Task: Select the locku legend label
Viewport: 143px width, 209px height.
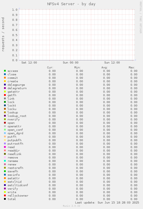Action: tap(12, 109)
